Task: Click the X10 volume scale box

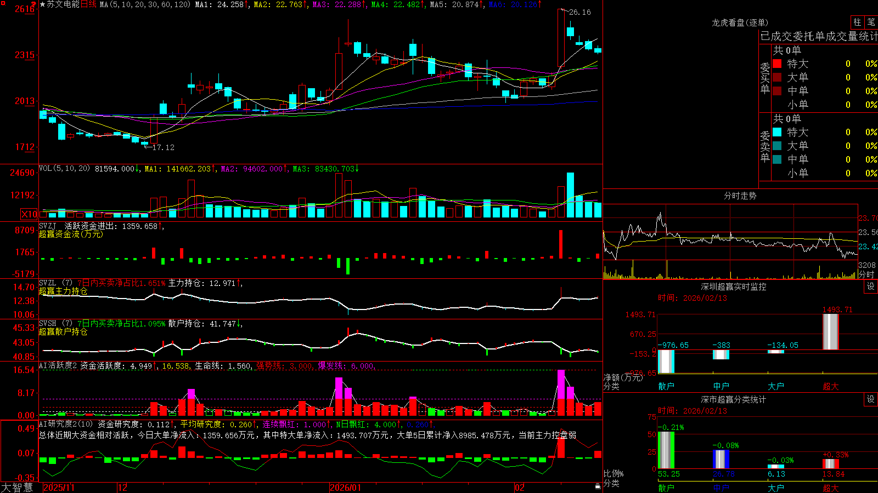Action: [x=29, y=214]
